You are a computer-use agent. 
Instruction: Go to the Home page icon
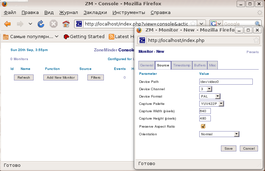coord(66,24)
